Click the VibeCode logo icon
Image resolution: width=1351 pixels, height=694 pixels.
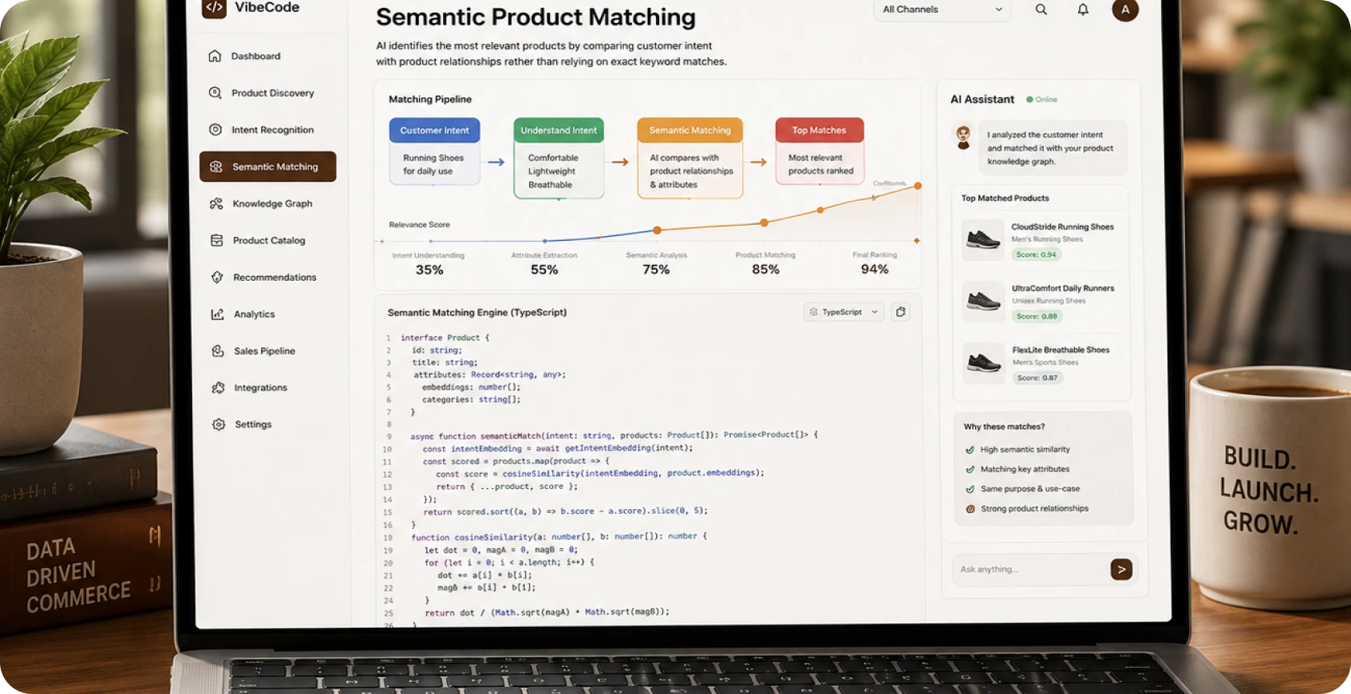pyautogui.click(x=214, y=8)
